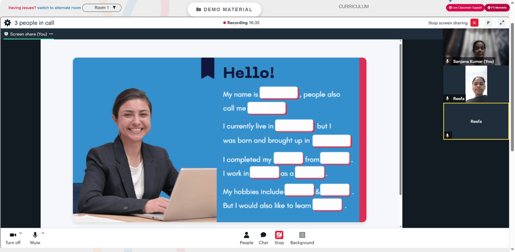This screenshot has height=252, width=515.
Task: Stop screen share from bottom toolbar
Action: 279,238
